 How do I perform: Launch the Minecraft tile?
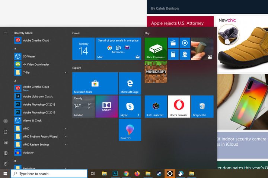tap(156, 72)
